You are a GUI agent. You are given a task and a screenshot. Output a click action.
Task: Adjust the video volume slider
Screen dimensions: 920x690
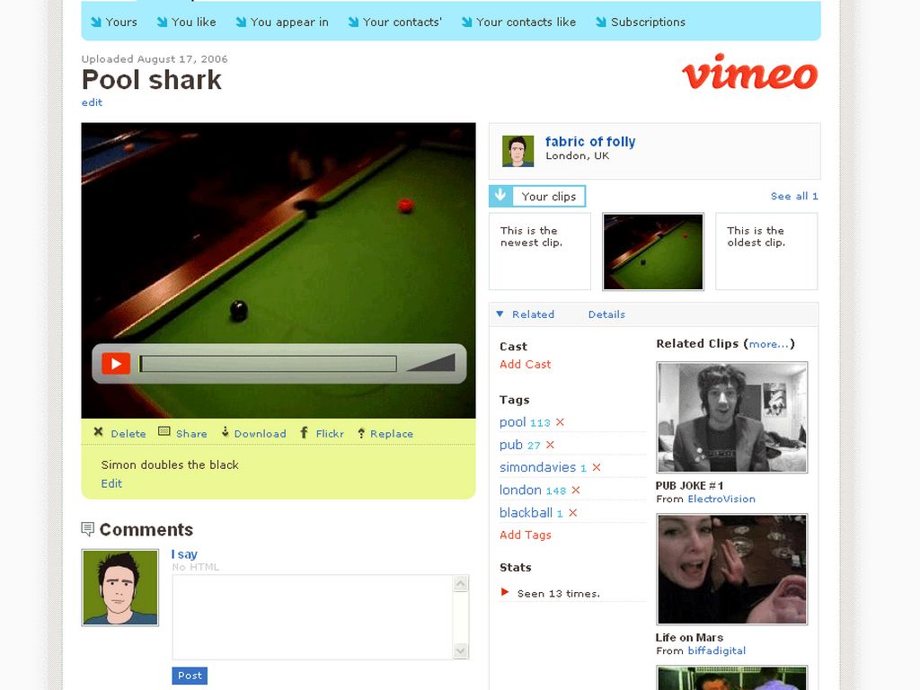(430, 363)
